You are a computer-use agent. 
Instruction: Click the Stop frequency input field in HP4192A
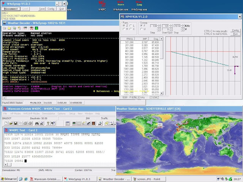click(177, 26)
